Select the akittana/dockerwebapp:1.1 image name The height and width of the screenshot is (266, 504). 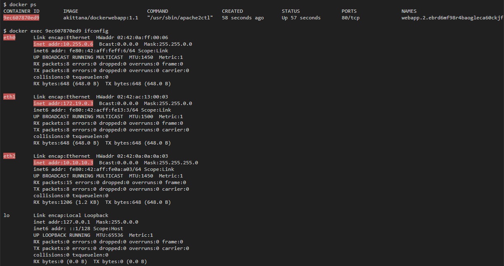[x=101, y=18]
